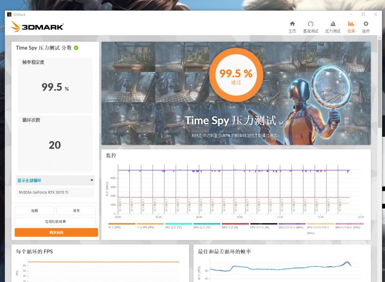Open the 显示全部循环 dropdown
This screenshot has width=385, height=282.
tap(55, 180)
